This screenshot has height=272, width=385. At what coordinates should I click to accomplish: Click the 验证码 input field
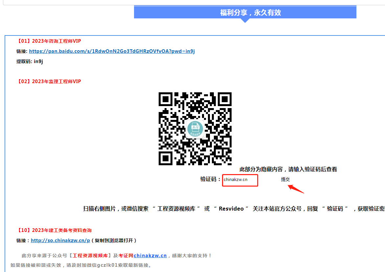[240, 180]
